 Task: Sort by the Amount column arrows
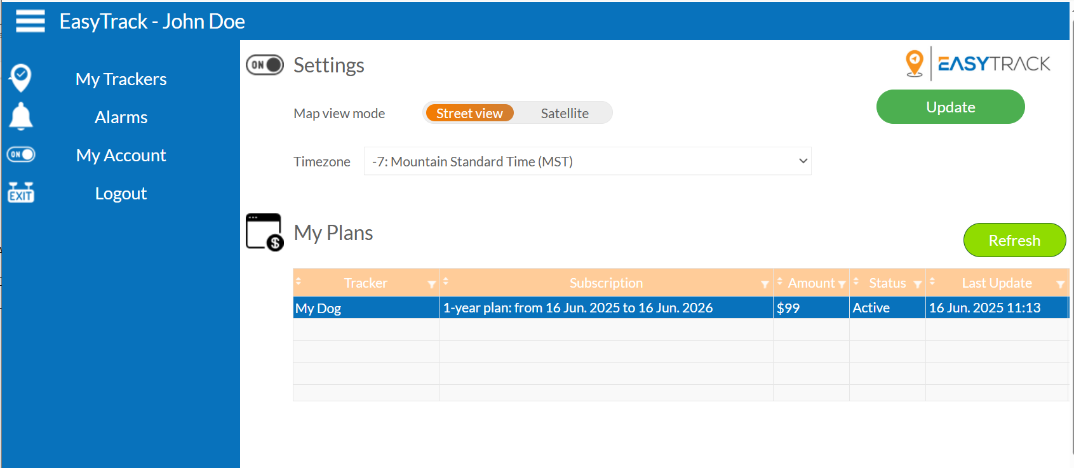(x=780, y=281)
